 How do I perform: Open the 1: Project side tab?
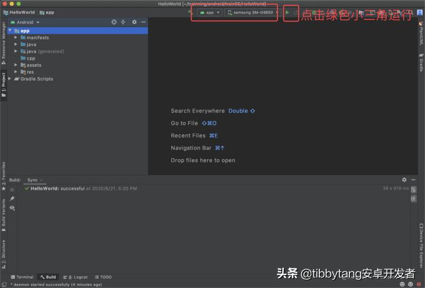[x=4, y=85]
